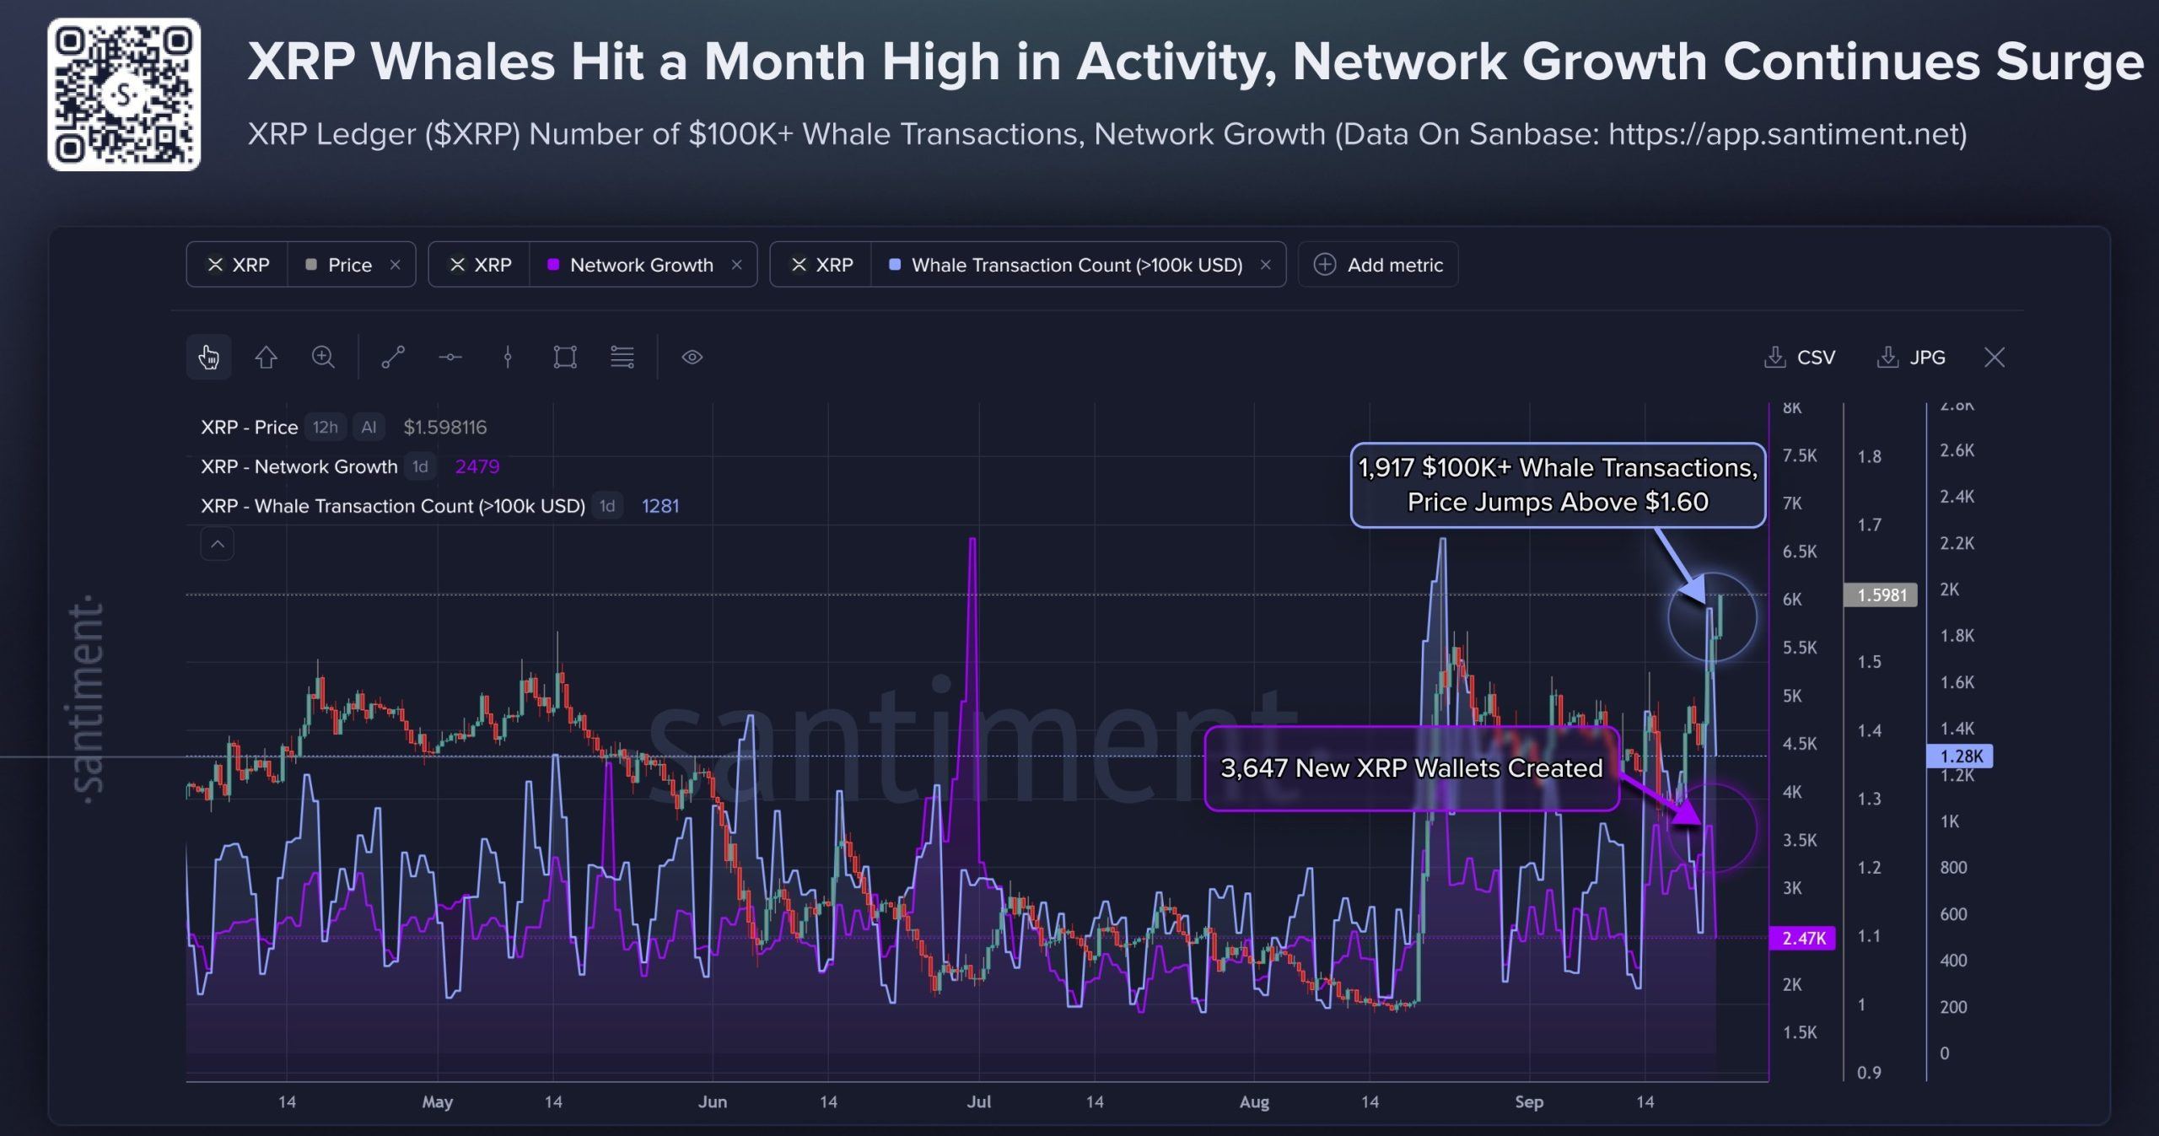The image size is (2159, 1136).
Task: Select the horizontal ray tool
Action: point(450,358)
